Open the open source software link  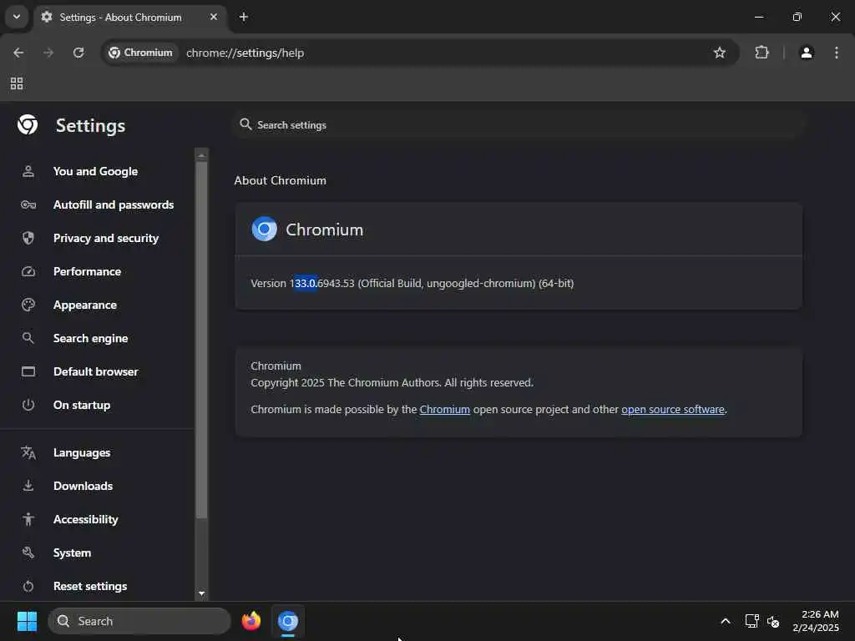click(x=673, y=409)
